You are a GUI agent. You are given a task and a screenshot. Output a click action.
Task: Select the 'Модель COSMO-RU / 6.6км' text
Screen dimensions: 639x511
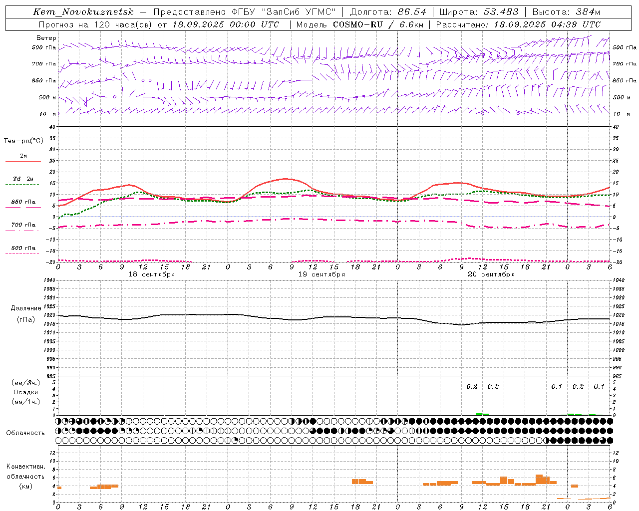(359, 24)
